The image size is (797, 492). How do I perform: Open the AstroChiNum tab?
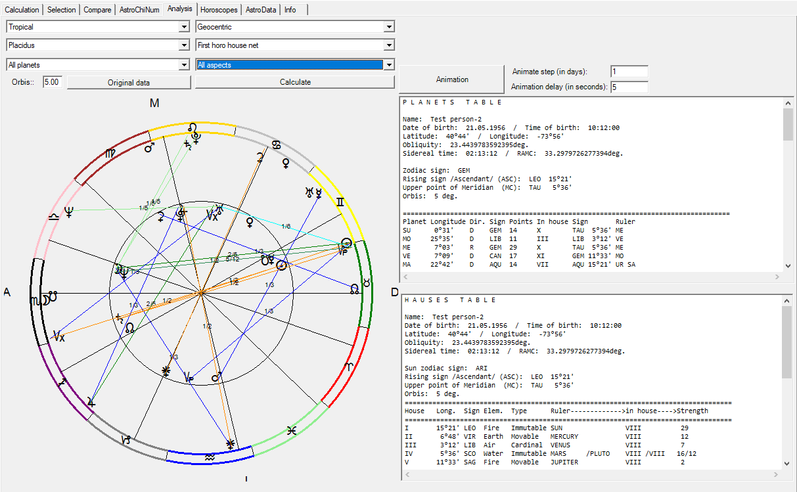tap(138, 10)
